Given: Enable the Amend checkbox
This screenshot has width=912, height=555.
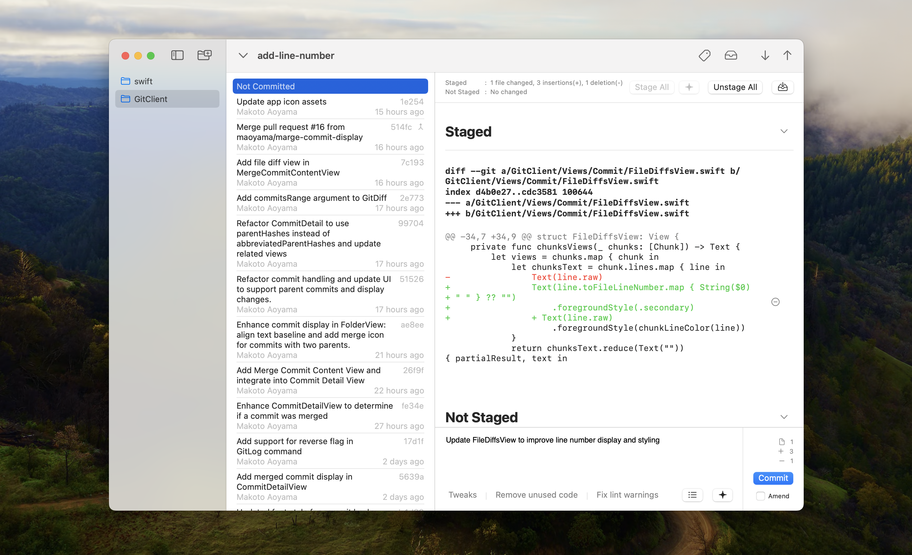Looking at the screenshot, I should (x=761, y=496).
